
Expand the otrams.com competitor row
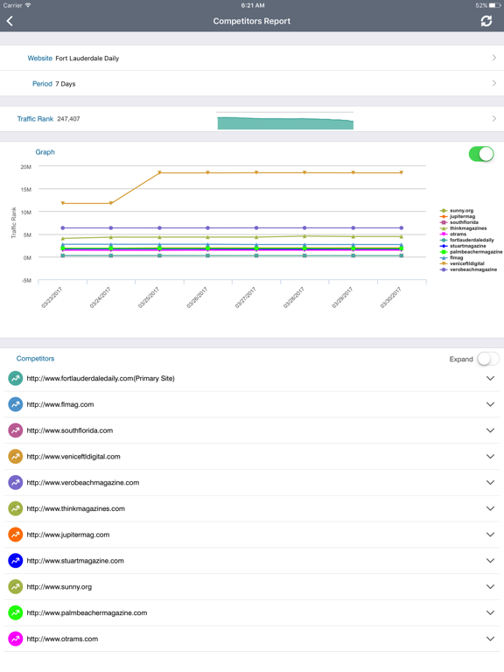490,639
